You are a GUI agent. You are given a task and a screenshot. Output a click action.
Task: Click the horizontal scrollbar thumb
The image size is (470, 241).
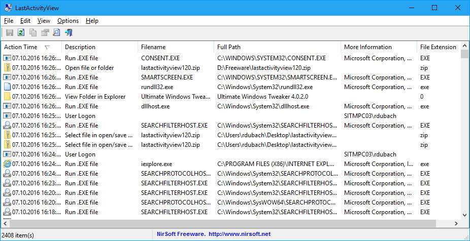point(222,223)
